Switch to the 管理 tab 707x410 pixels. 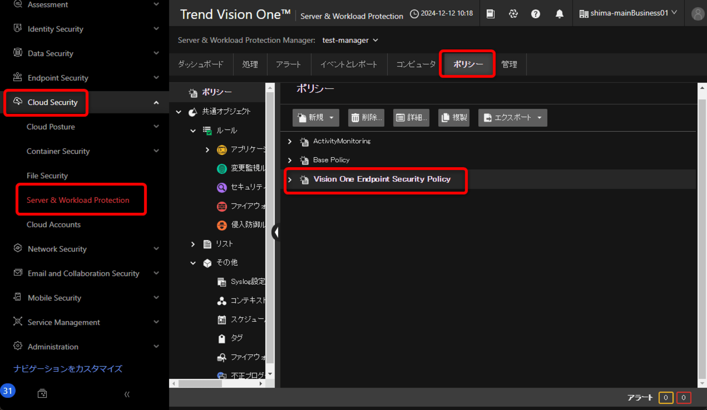tap(509, 64)
